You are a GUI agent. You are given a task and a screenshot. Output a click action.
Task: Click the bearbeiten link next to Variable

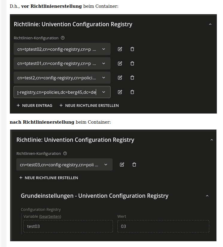point(50,216)
